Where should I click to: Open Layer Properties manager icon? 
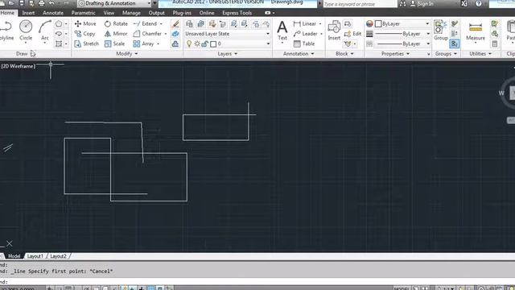click(189, 23)
